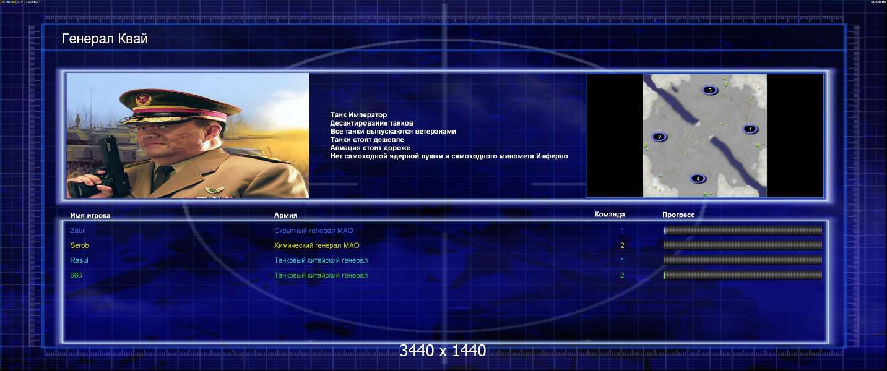Select start position marker 4 on minimap
The width and height of the screenshot is (887, 371).
click(x=698, y=179)
